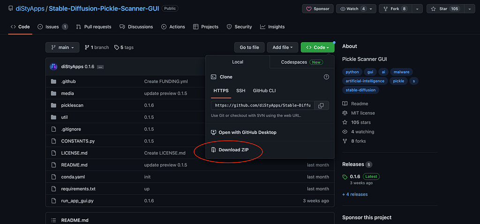The image size is (480, 224).
Task: Click the repository icon beside diStyApps
Action: pyautogui.click(x=11, y=9)
